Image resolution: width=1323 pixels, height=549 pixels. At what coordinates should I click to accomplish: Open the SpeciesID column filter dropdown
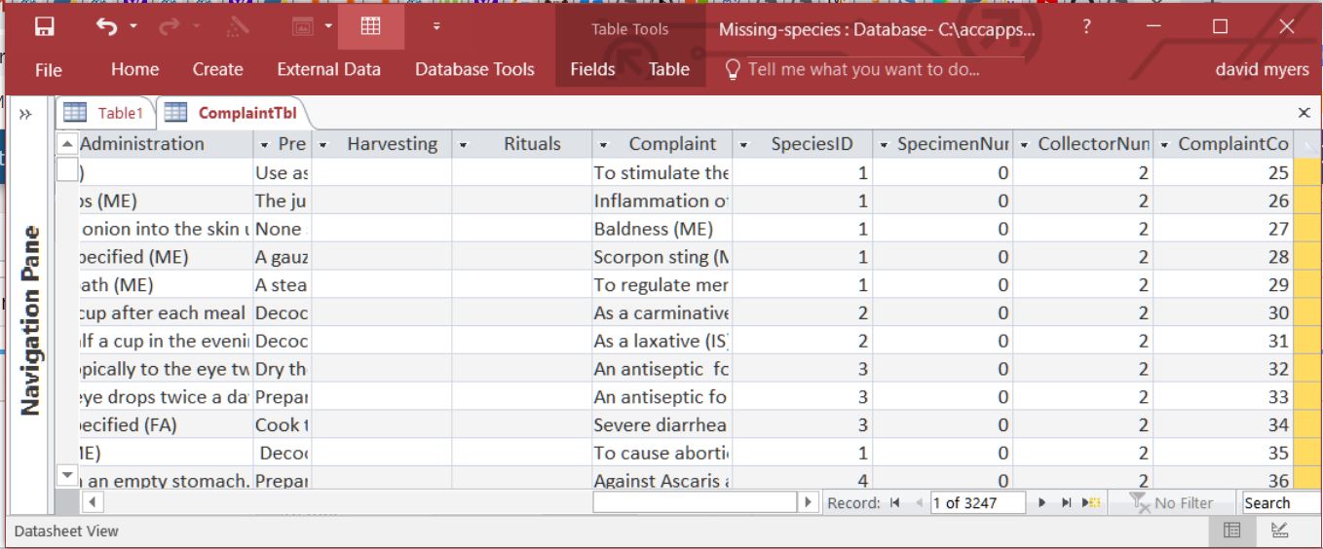coord(743,145)
